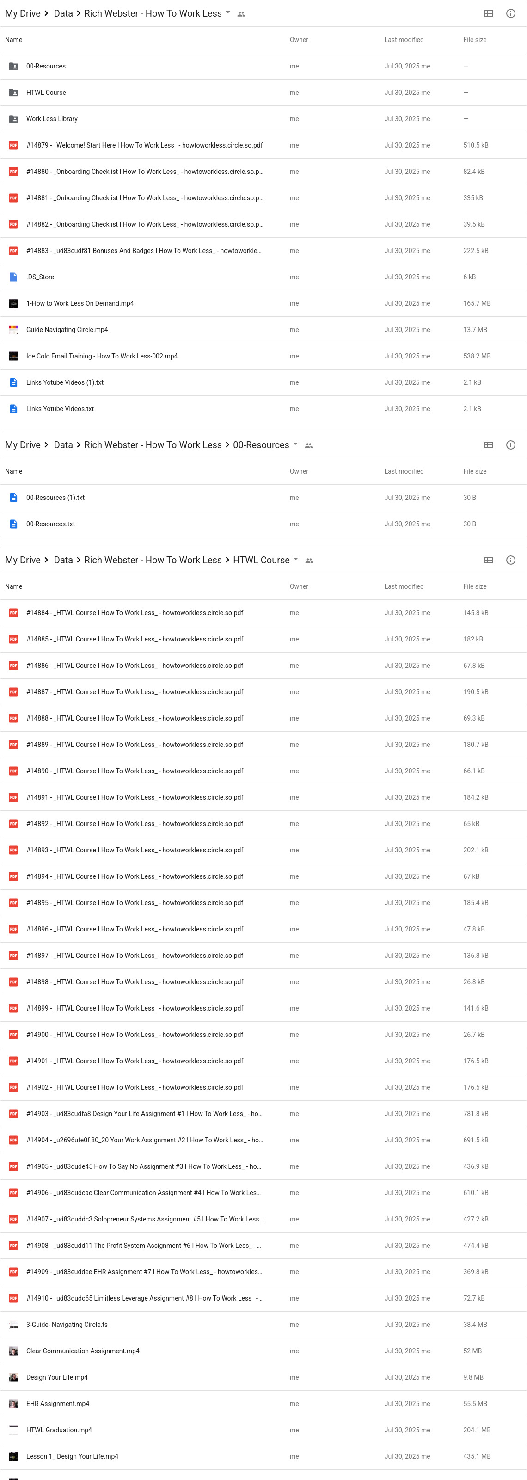
Task: Select '#14896 - _HTWL Course' file name
Action: pyautogui.click(x=135, y=929)
